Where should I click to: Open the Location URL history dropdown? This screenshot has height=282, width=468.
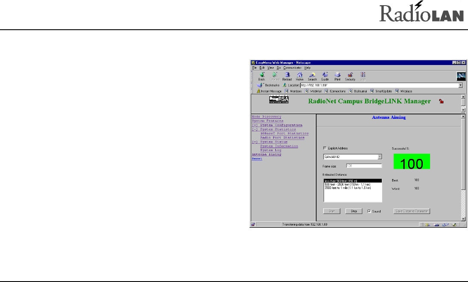coord(461,85)
